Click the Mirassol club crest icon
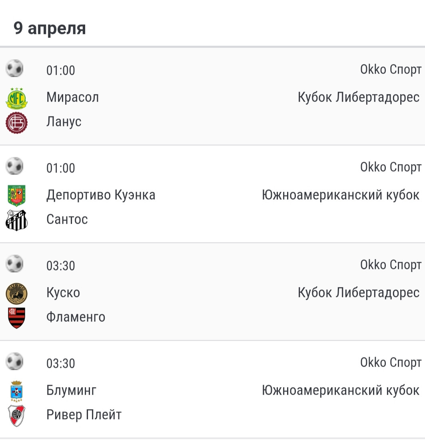425x440 pixels. (17, 98)
